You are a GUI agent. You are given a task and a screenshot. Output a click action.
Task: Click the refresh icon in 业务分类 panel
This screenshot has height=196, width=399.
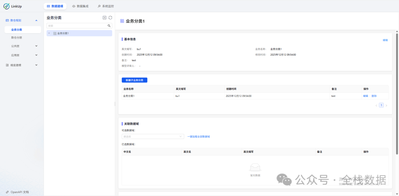tap(110, 18)
